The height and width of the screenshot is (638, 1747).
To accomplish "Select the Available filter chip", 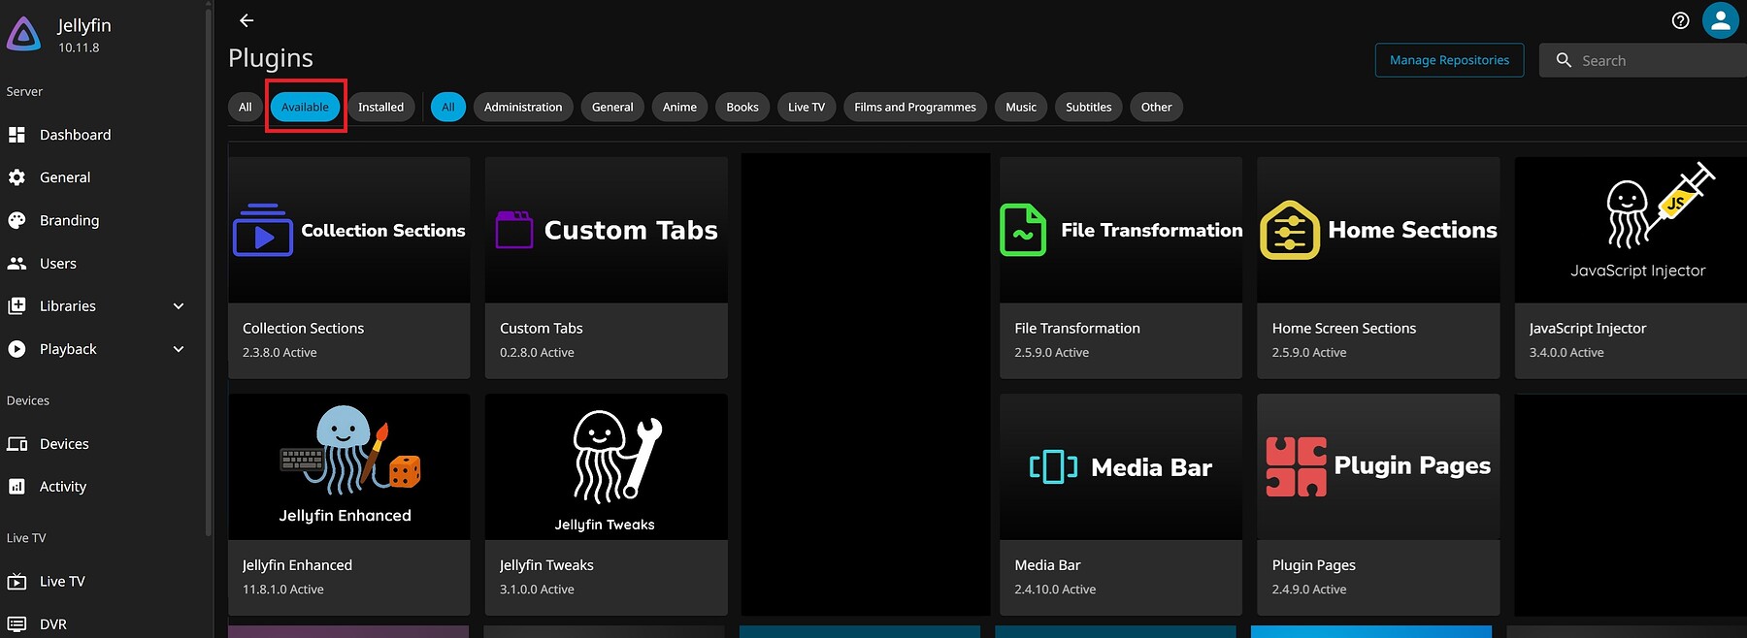I will tap(306, 107).
